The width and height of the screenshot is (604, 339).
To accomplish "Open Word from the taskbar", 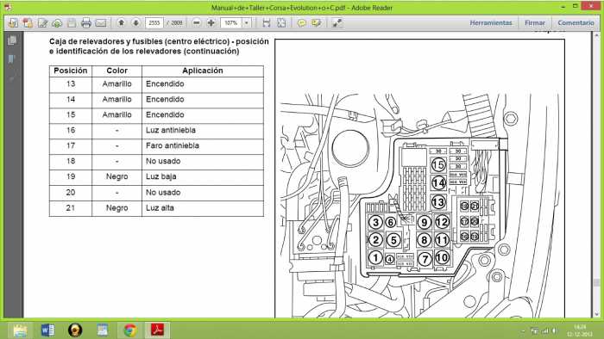I will tap(47, 330).
